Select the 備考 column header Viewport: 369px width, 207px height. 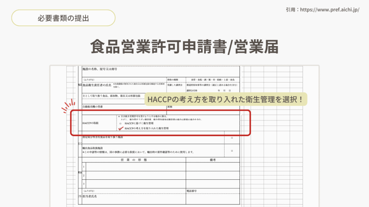(213, 160)
